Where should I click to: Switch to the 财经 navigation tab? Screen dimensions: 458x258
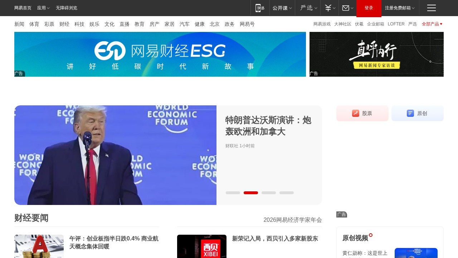click(x=64, y=24)
